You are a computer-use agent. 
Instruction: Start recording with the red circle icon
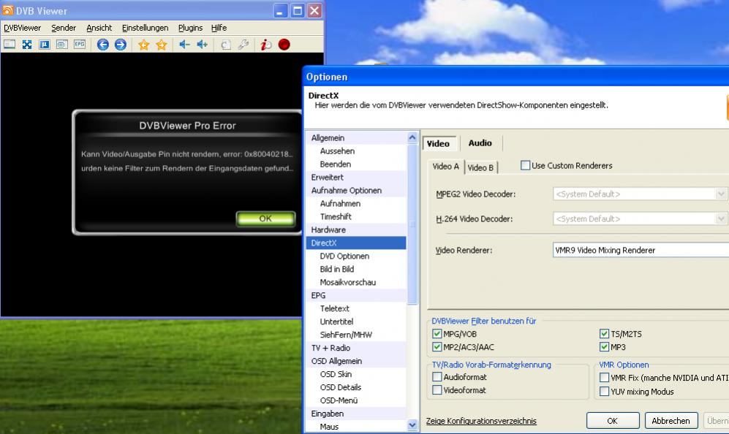(x=284, y=45)
